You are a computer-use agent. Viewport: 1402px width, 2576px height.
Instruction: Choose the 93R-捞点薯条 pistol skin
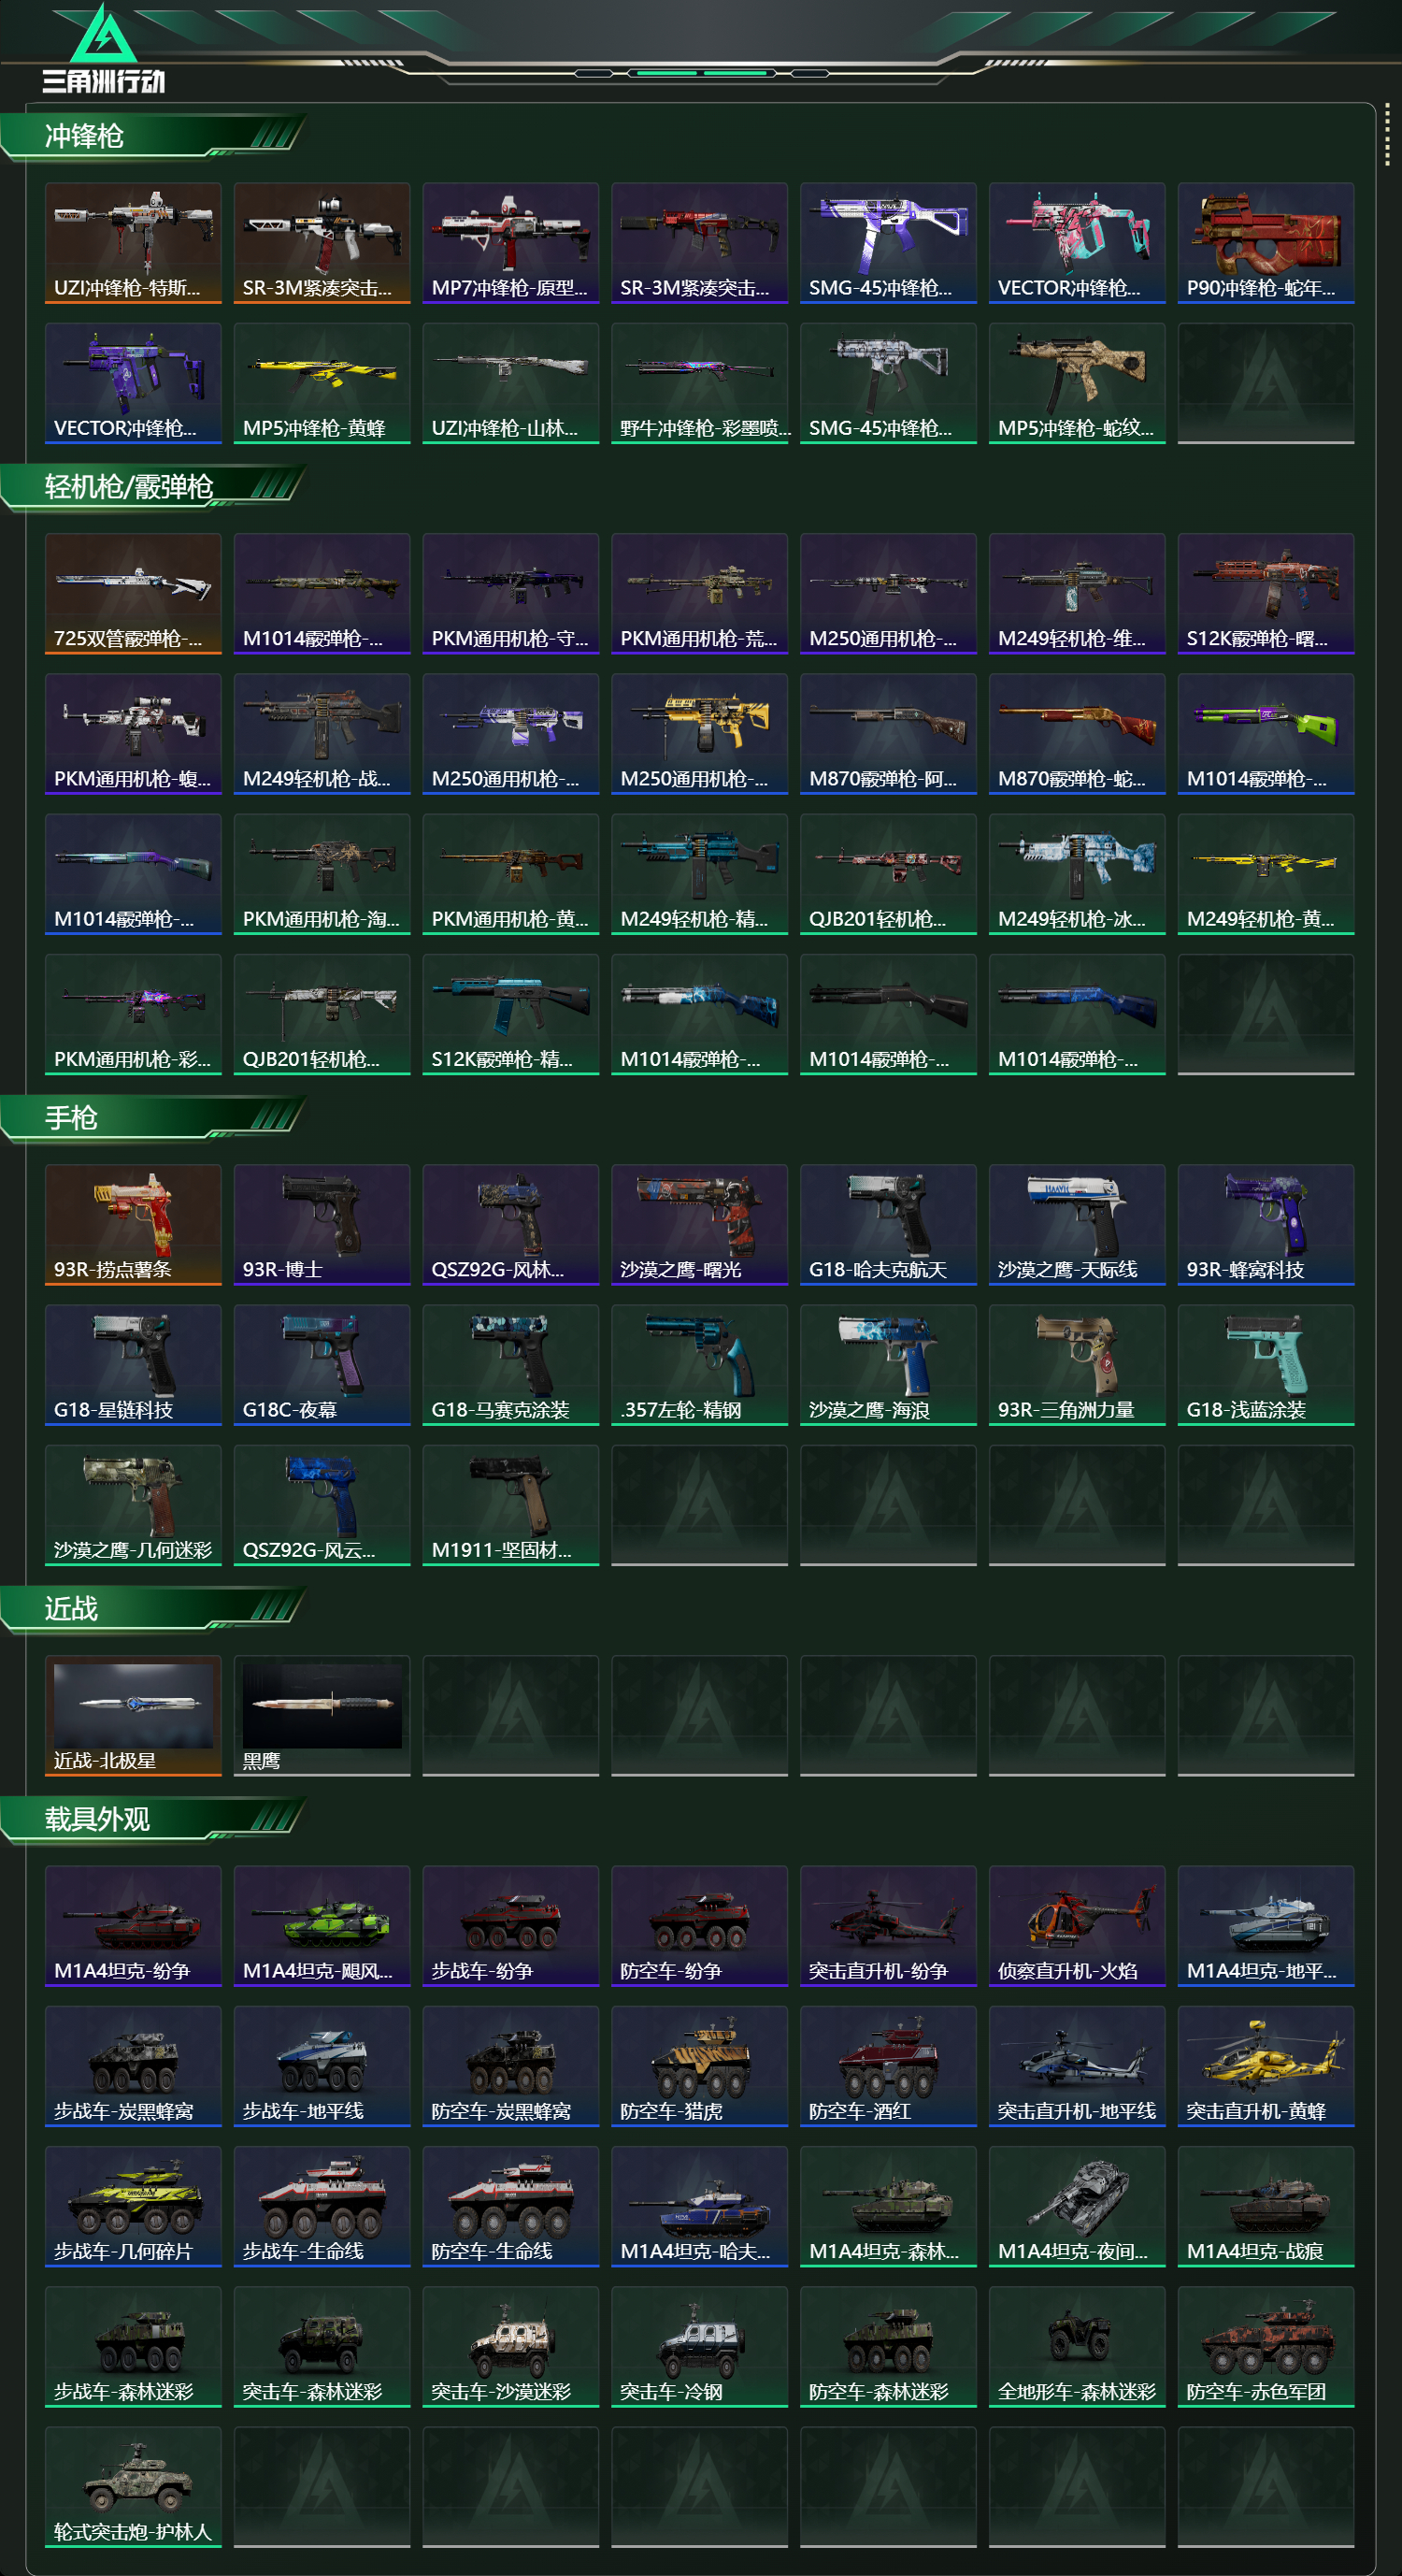[133, 1224]
